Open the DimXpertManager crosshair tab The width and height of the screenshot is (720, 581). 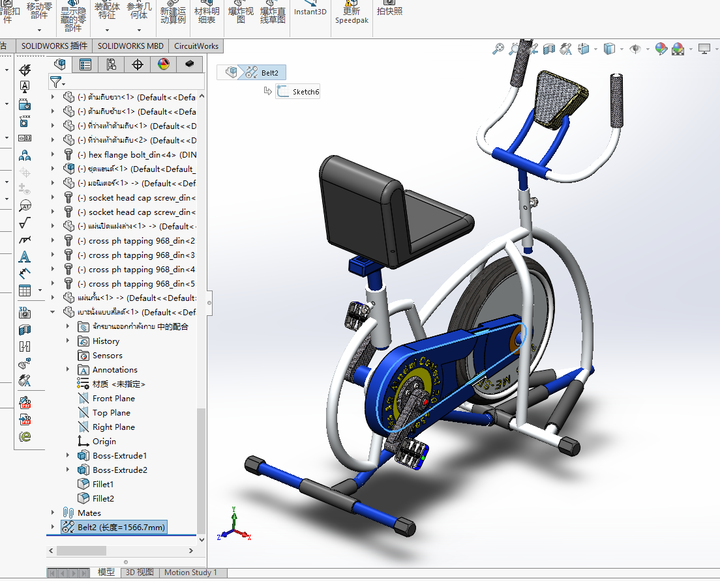[x=137, y=64]
